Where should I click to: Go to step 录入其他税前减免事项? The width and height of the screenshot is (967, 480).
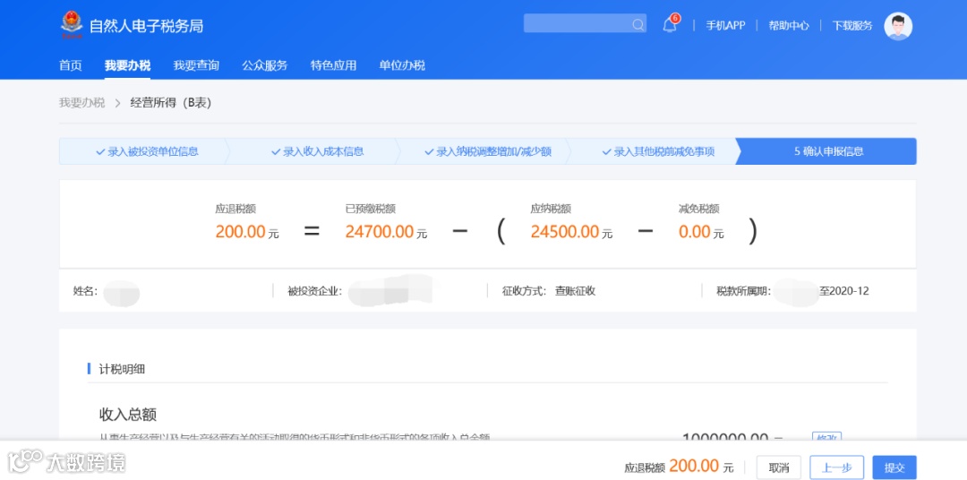659,151
